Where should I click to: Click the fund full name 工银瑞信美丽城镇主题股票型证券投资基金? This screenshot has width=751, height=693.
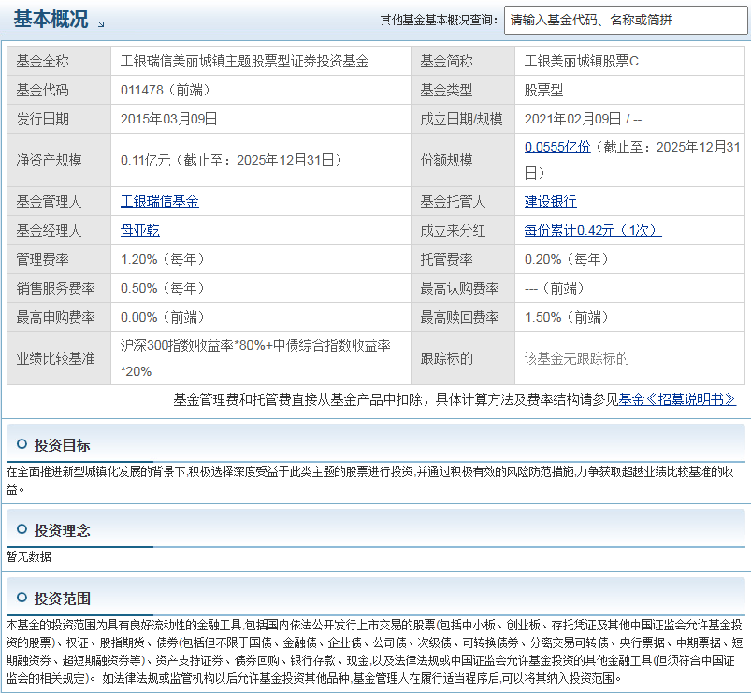point(244,62)
